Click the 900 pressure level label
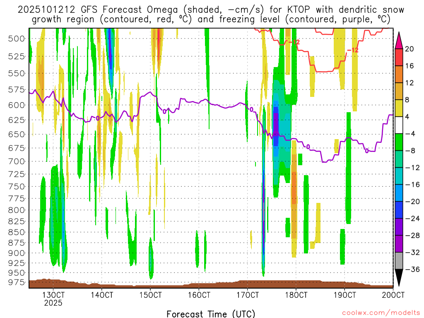 pyautogui.click(x=17, y=253)
